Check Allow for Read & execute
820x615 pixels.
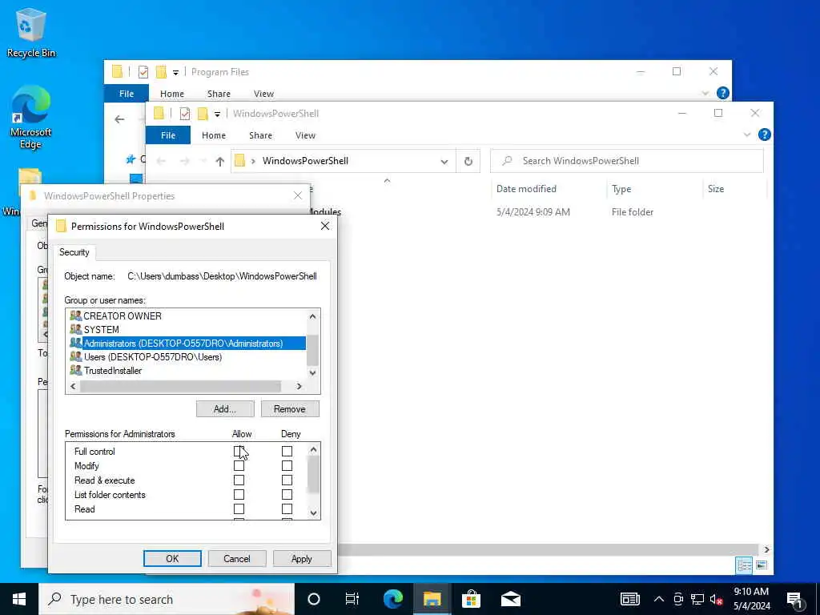239,480
